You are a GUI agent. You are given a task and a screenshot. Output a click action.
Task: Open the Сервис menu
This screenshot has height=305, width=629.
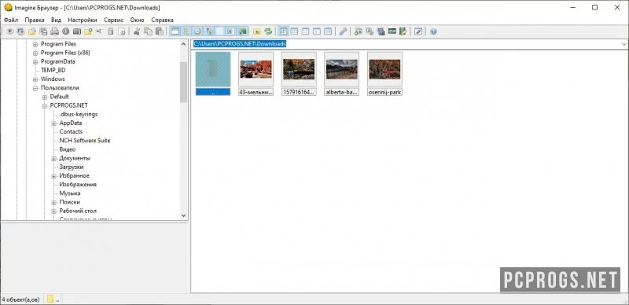113,20
